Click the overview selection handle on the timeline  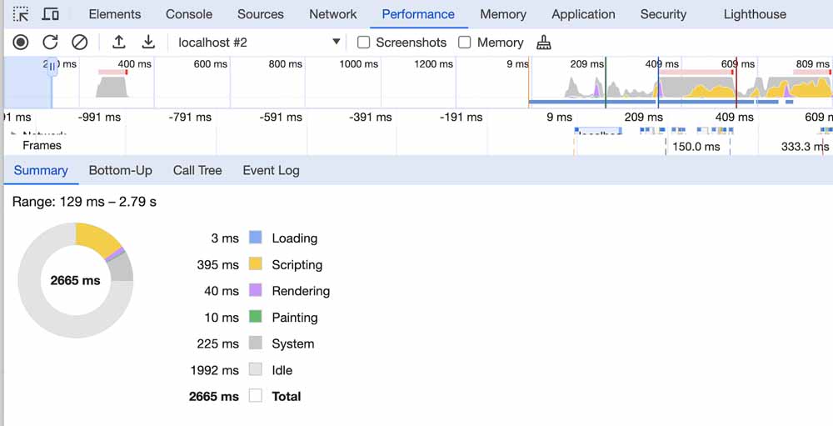point(52,67)
